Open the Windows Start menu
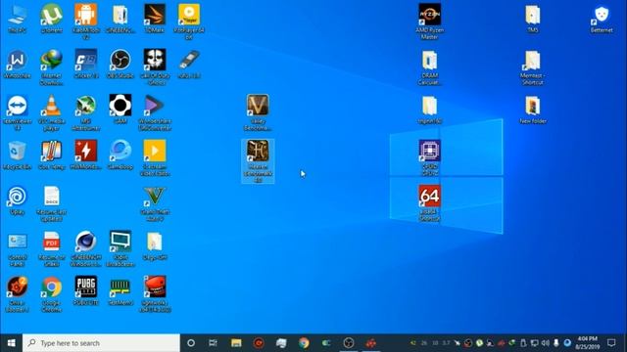 11,343
